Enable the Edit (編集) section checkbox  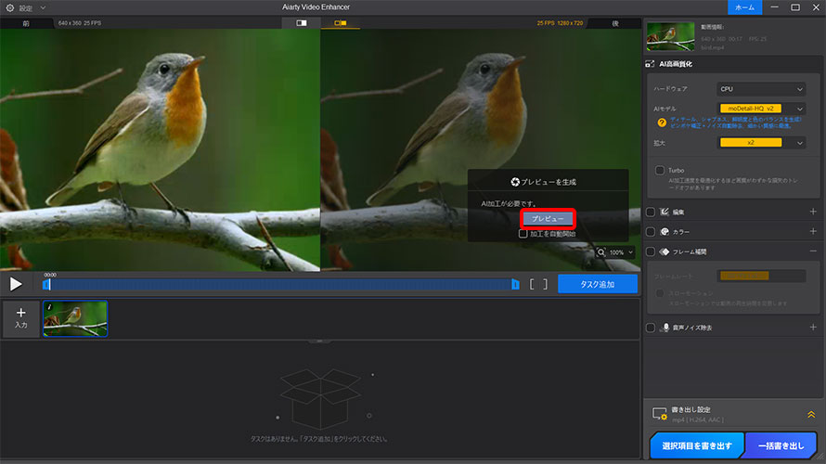(x=651, y=212)
